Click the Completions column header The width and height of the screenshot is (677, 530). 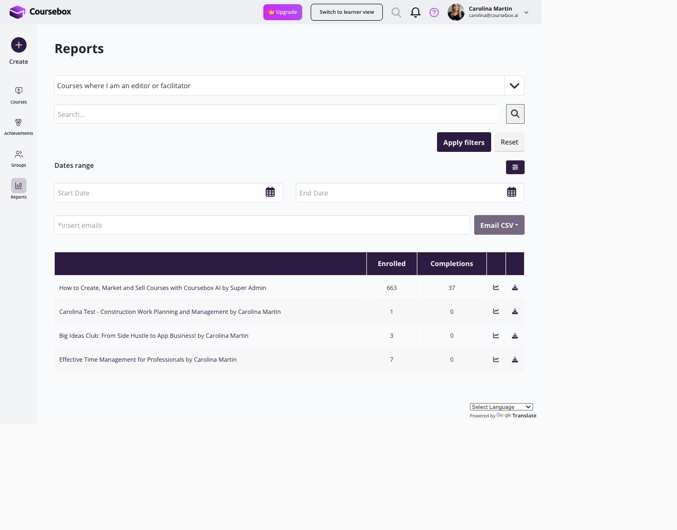[452, 263]
